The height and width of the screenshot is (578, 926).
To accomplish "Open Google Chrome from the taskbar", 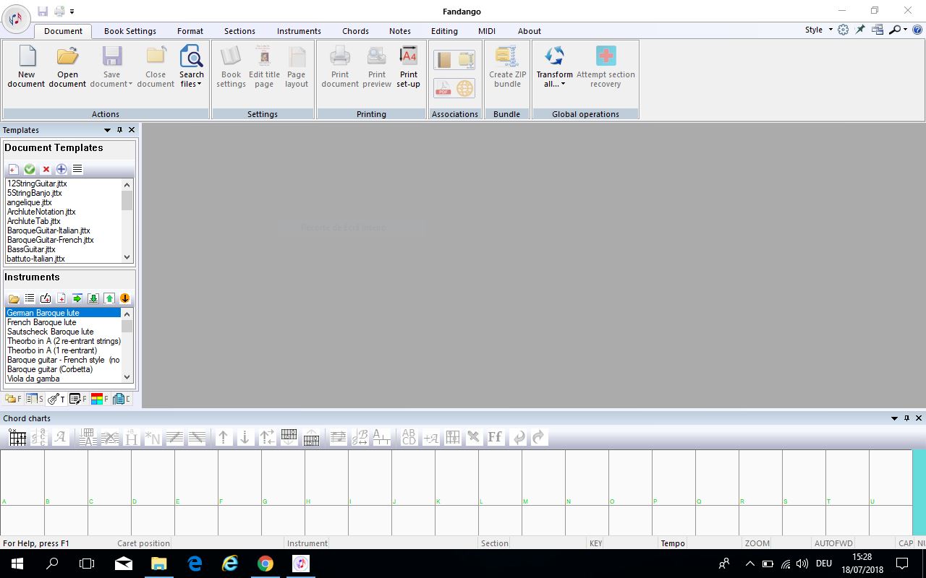I will tap(266, 564).
